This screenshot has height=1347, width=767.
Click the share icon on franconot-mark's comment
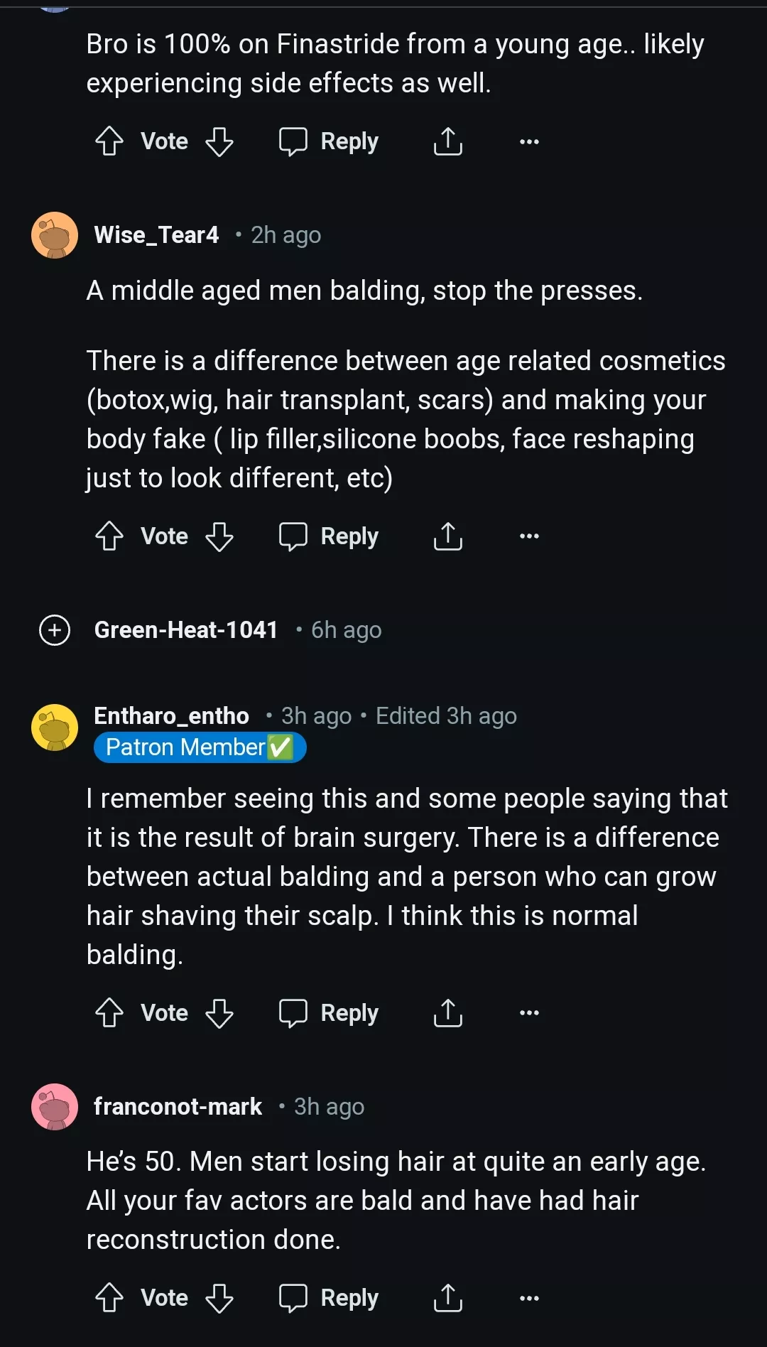click(x=447, y=1297)
